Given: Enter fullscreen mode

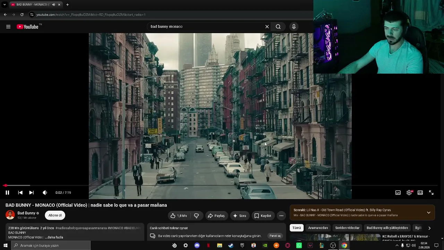Looking at the screenshot, I should [x=431, y=193].
